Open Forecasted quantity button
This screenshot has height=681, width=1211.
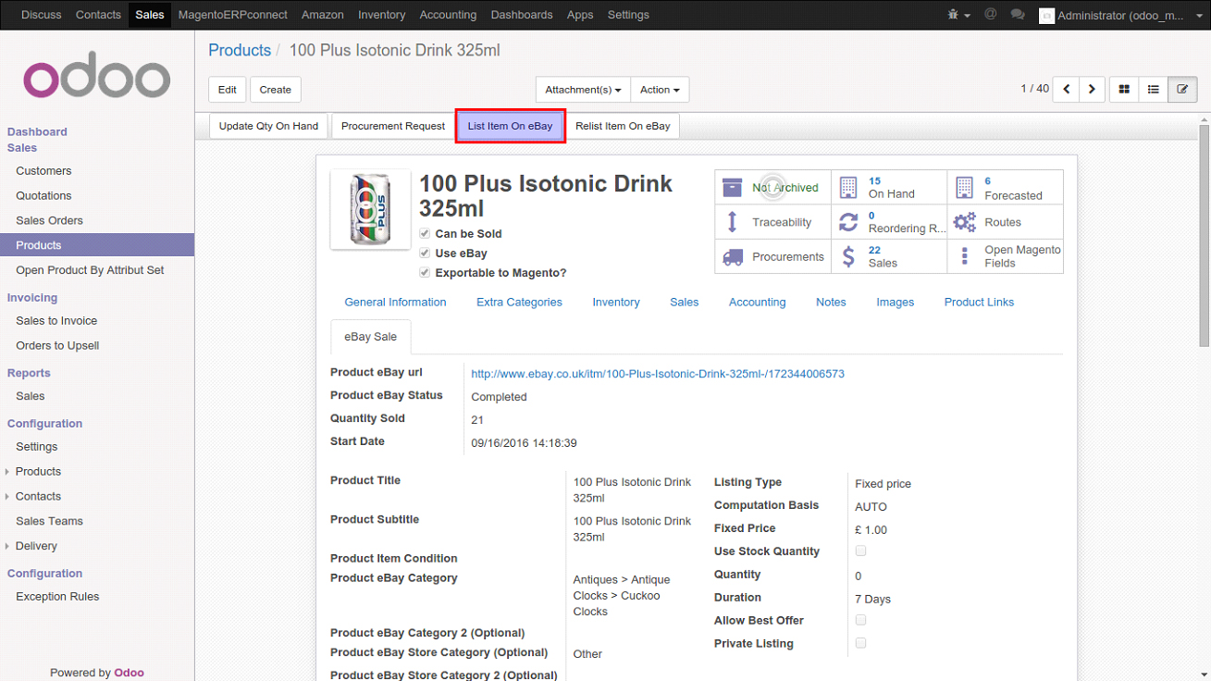pyautogui.click(x=1005, y=187)
